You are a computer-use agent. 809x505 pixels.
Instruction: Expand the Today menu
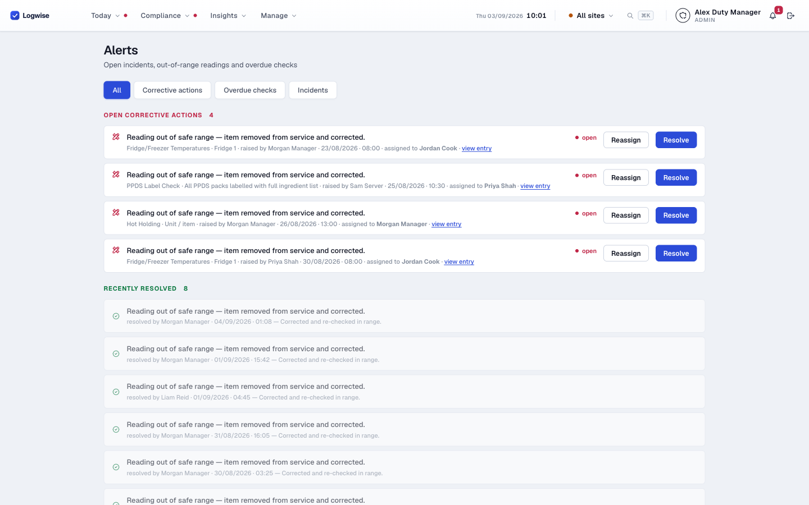106,16
